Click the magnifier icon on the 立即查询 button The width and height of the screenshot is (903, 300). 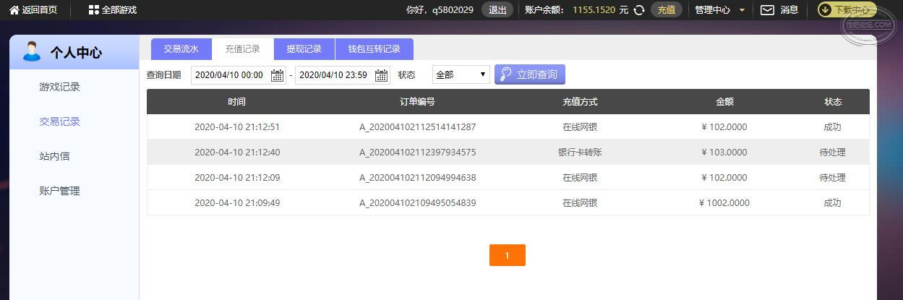(505, 74)
